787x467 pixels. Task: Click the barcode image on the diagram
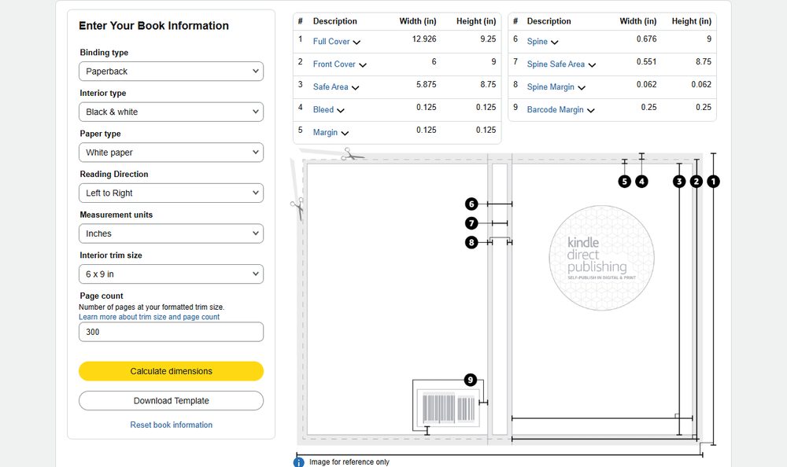coord(449,408)
